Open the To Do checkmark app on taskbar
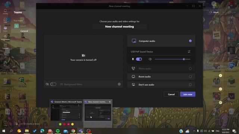This screenshot has width=239, height=134. [35, 131]
